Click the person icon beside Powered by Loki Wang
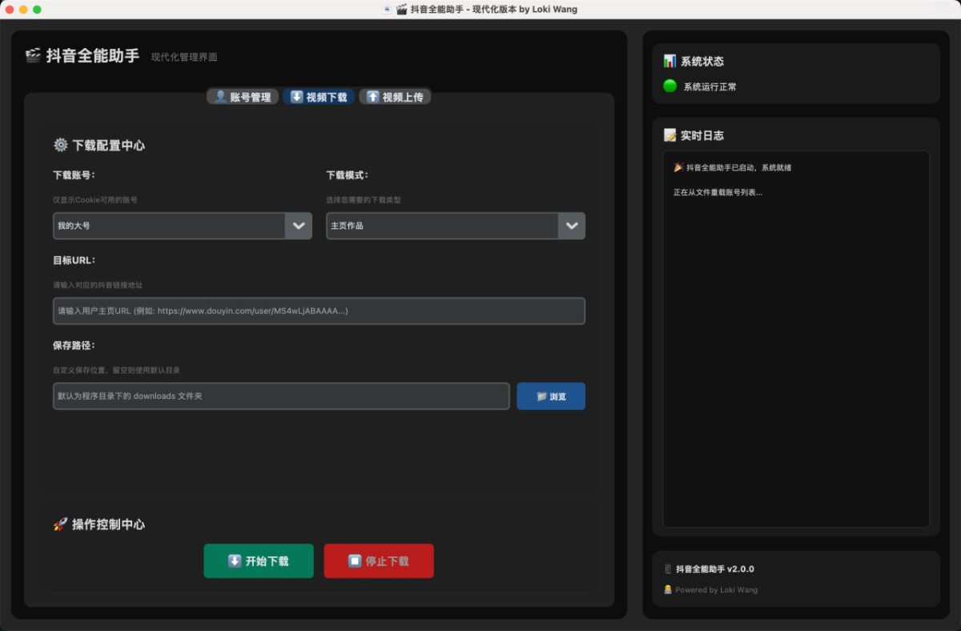This screenshot has height=631, width=961. click(668, 589)
